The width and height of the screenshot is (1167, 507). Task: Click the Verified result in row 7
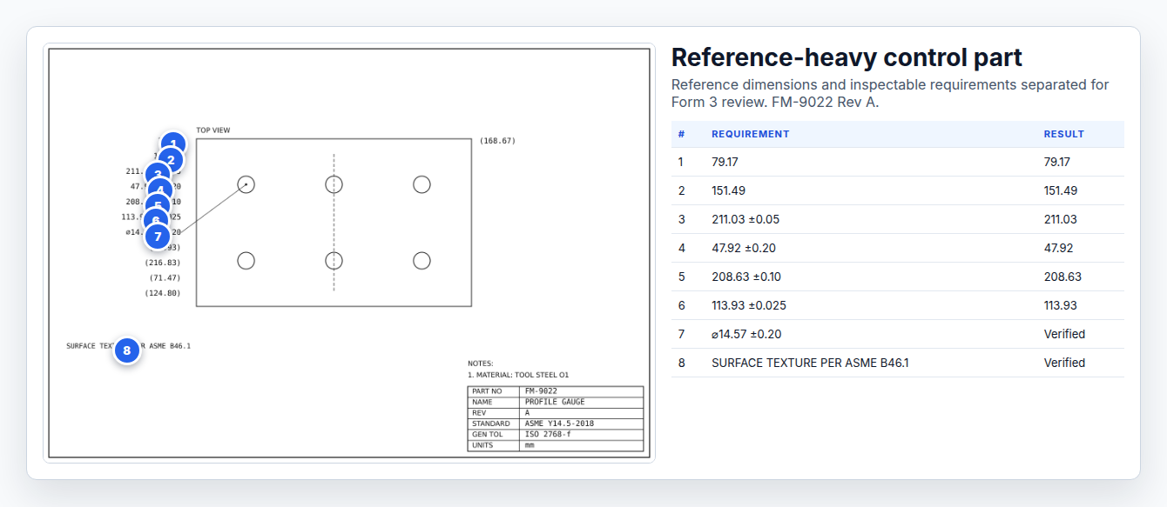click(1064, 334)
